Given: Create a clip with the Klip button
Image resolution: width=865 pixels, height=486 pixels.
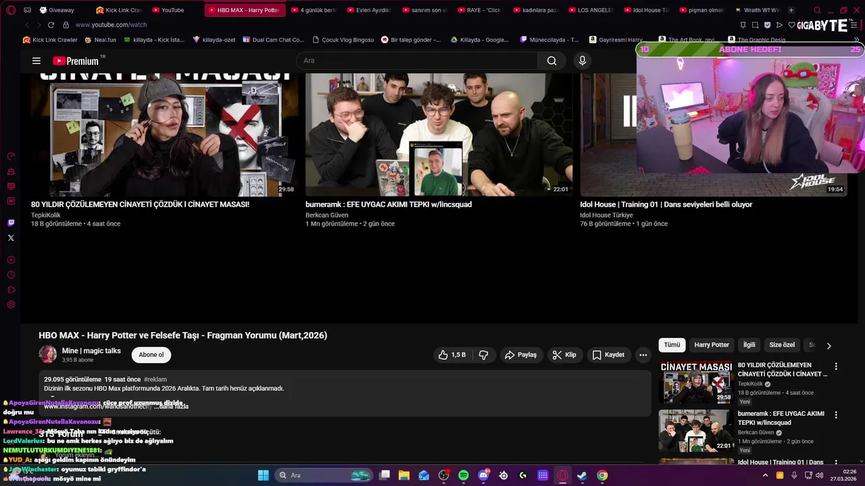Looking at the screenshot, I should click(x=564, y=354).
